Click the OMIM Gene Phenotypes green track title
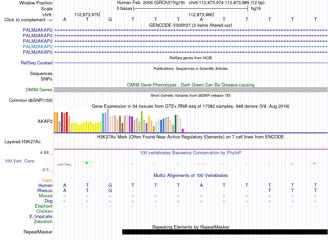 (x=191, y=85)
